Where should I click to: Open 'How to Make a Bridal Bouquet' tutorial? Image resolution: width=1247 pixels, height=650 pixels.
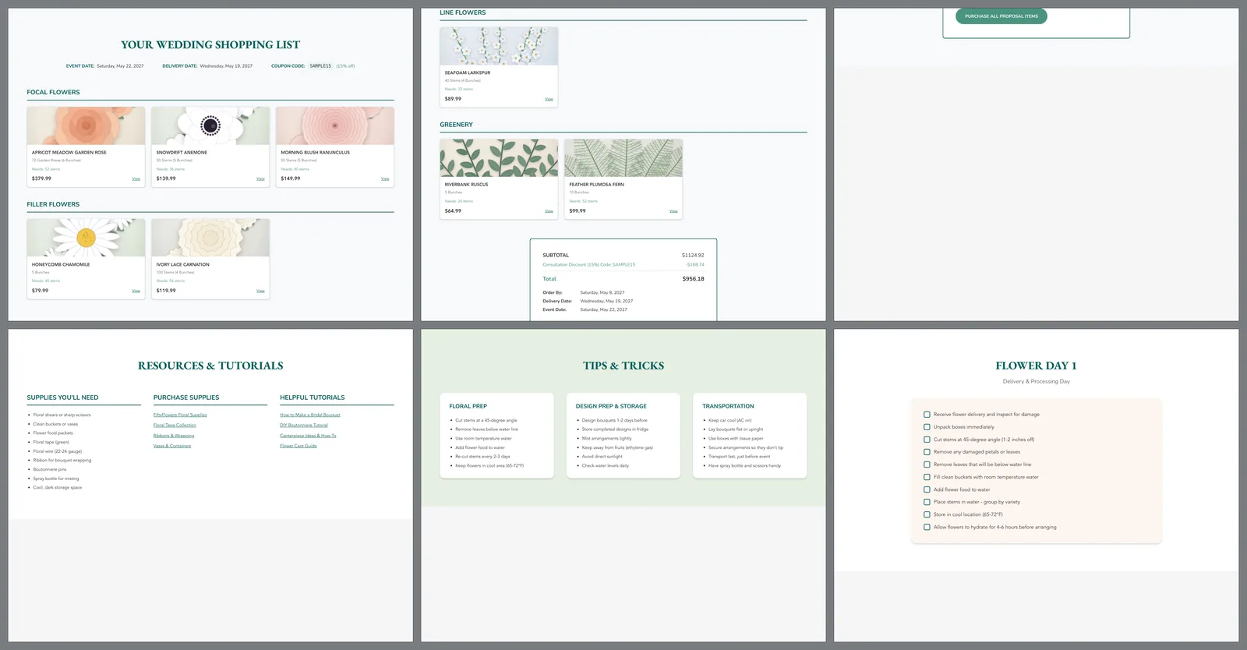point(310,415)
